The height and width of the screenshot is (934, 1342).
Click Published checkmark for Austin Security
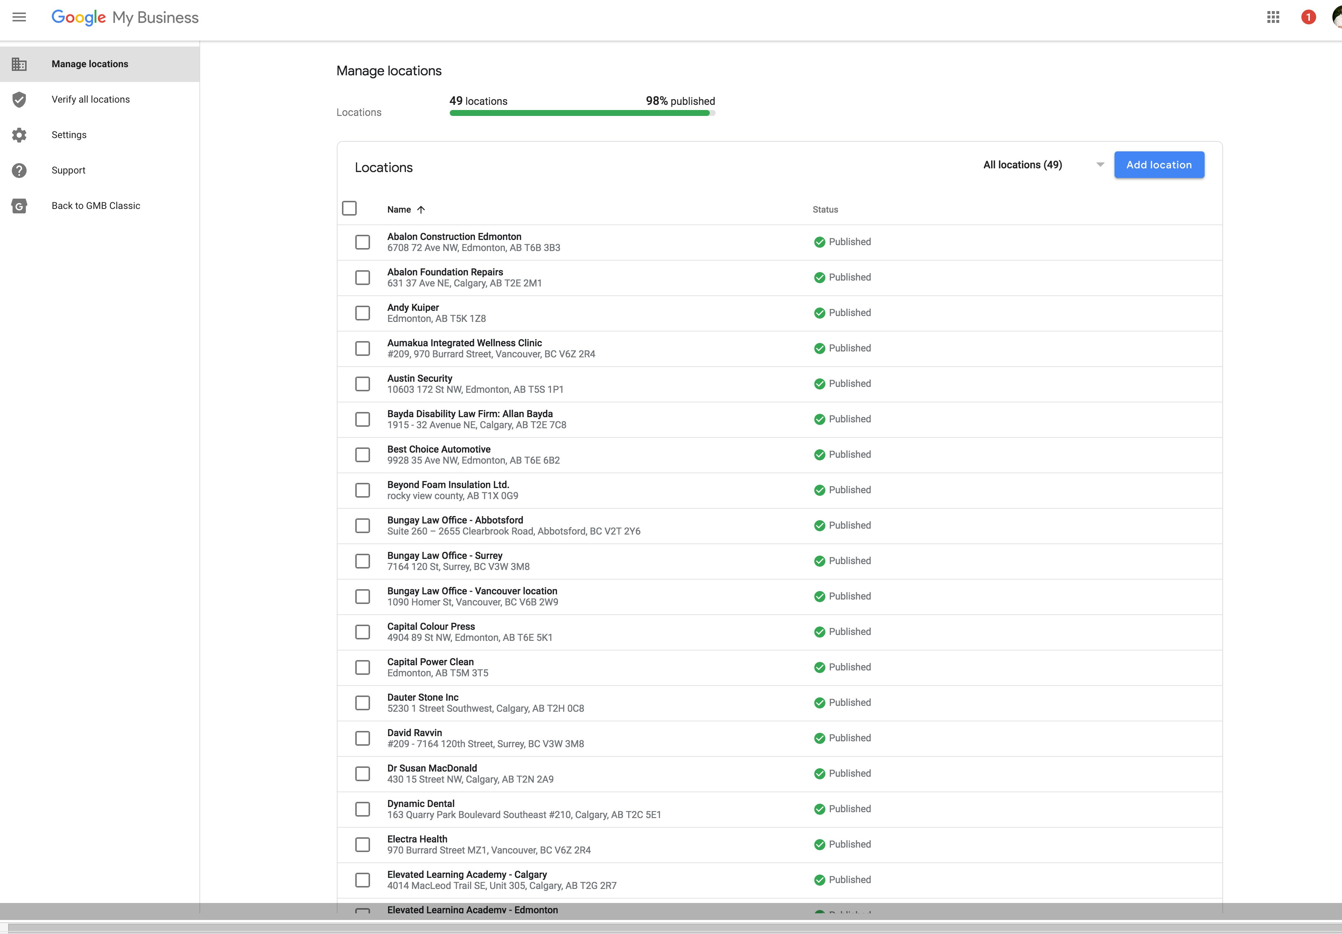click(819, 384)
